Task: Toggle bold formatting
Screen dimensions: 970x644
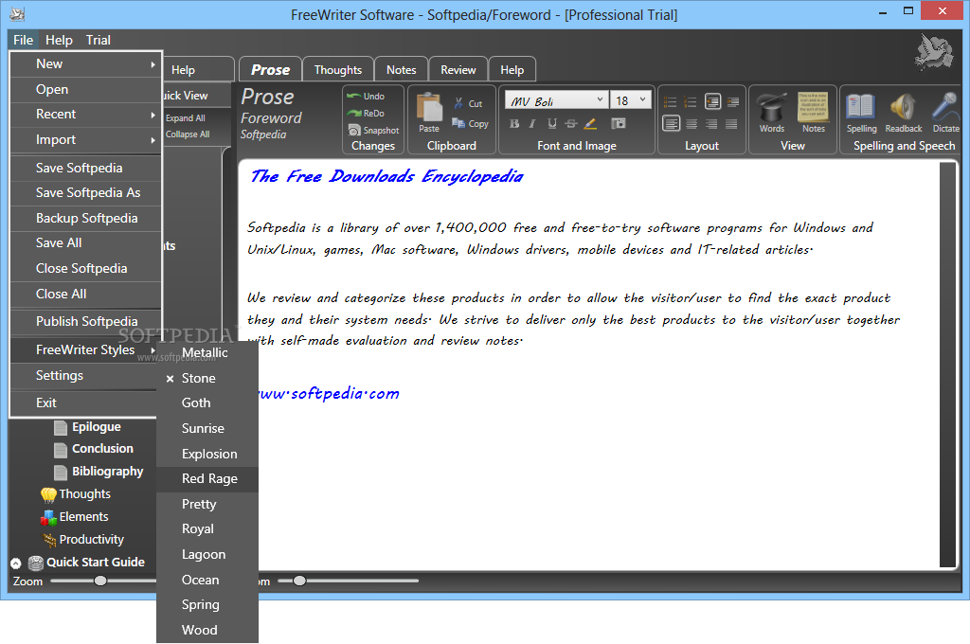Action: tap(514, 124)
